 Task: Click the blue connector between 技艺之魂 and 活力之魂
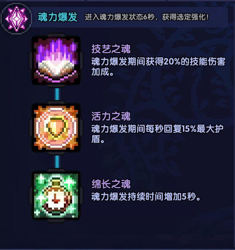coord(57,94)
